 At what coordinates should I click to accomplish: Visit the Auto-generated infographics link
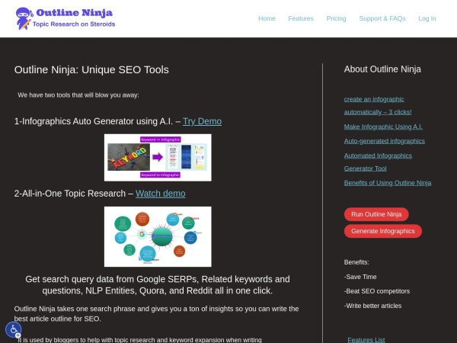(x=384, y=141)
